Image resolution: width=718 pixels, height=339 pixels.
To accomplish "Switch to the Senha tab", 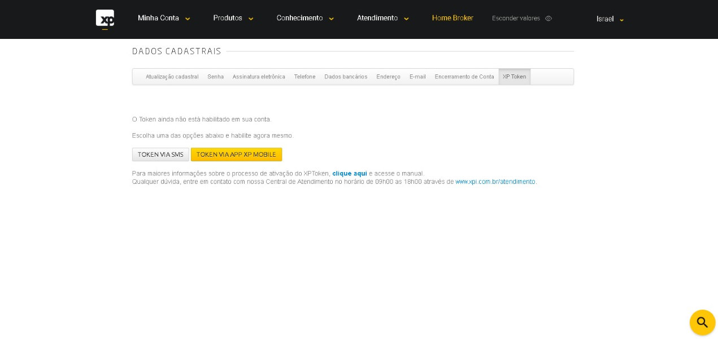I will pyautogui.click(x=215, y=77).
